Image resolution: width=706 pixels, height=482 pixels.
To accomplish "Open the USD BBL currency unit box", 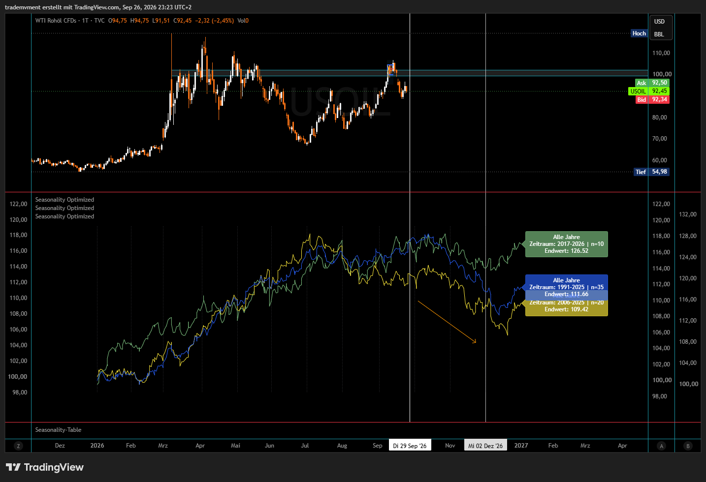I will [x=661, y=28].
